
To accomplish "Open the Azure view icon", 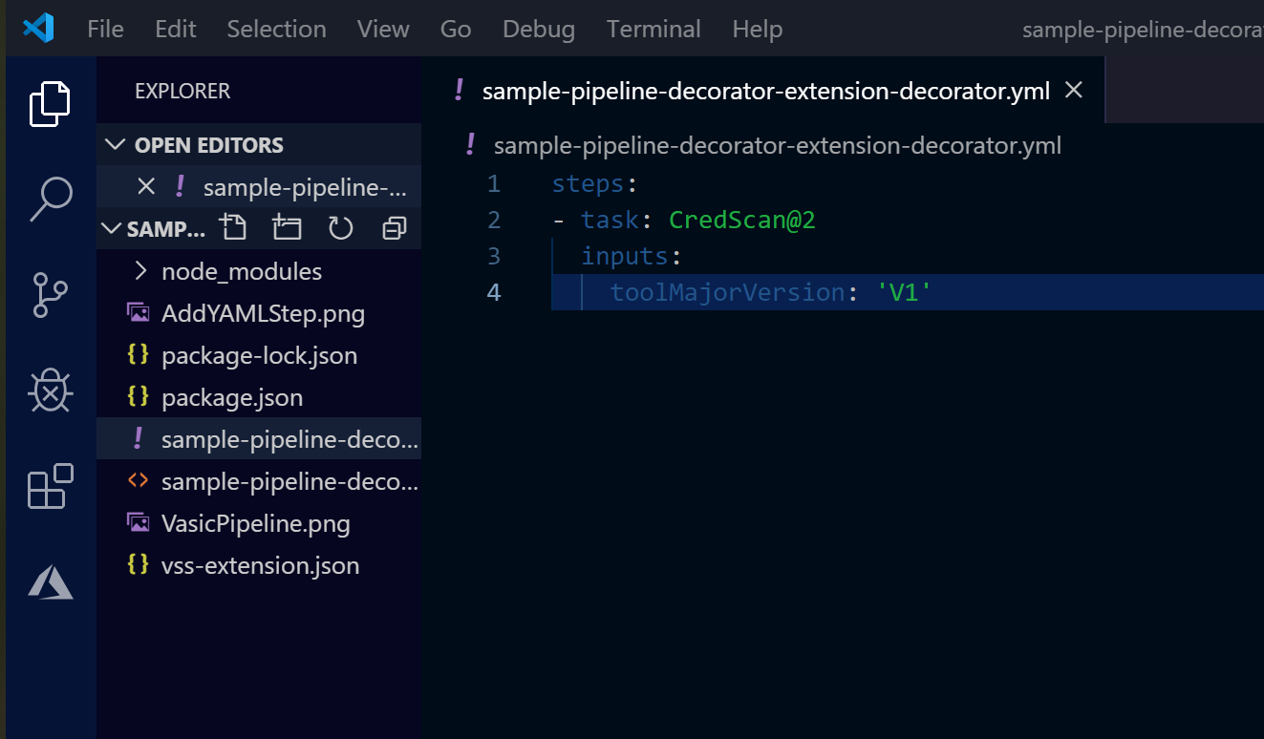I will tap(50, 581).
